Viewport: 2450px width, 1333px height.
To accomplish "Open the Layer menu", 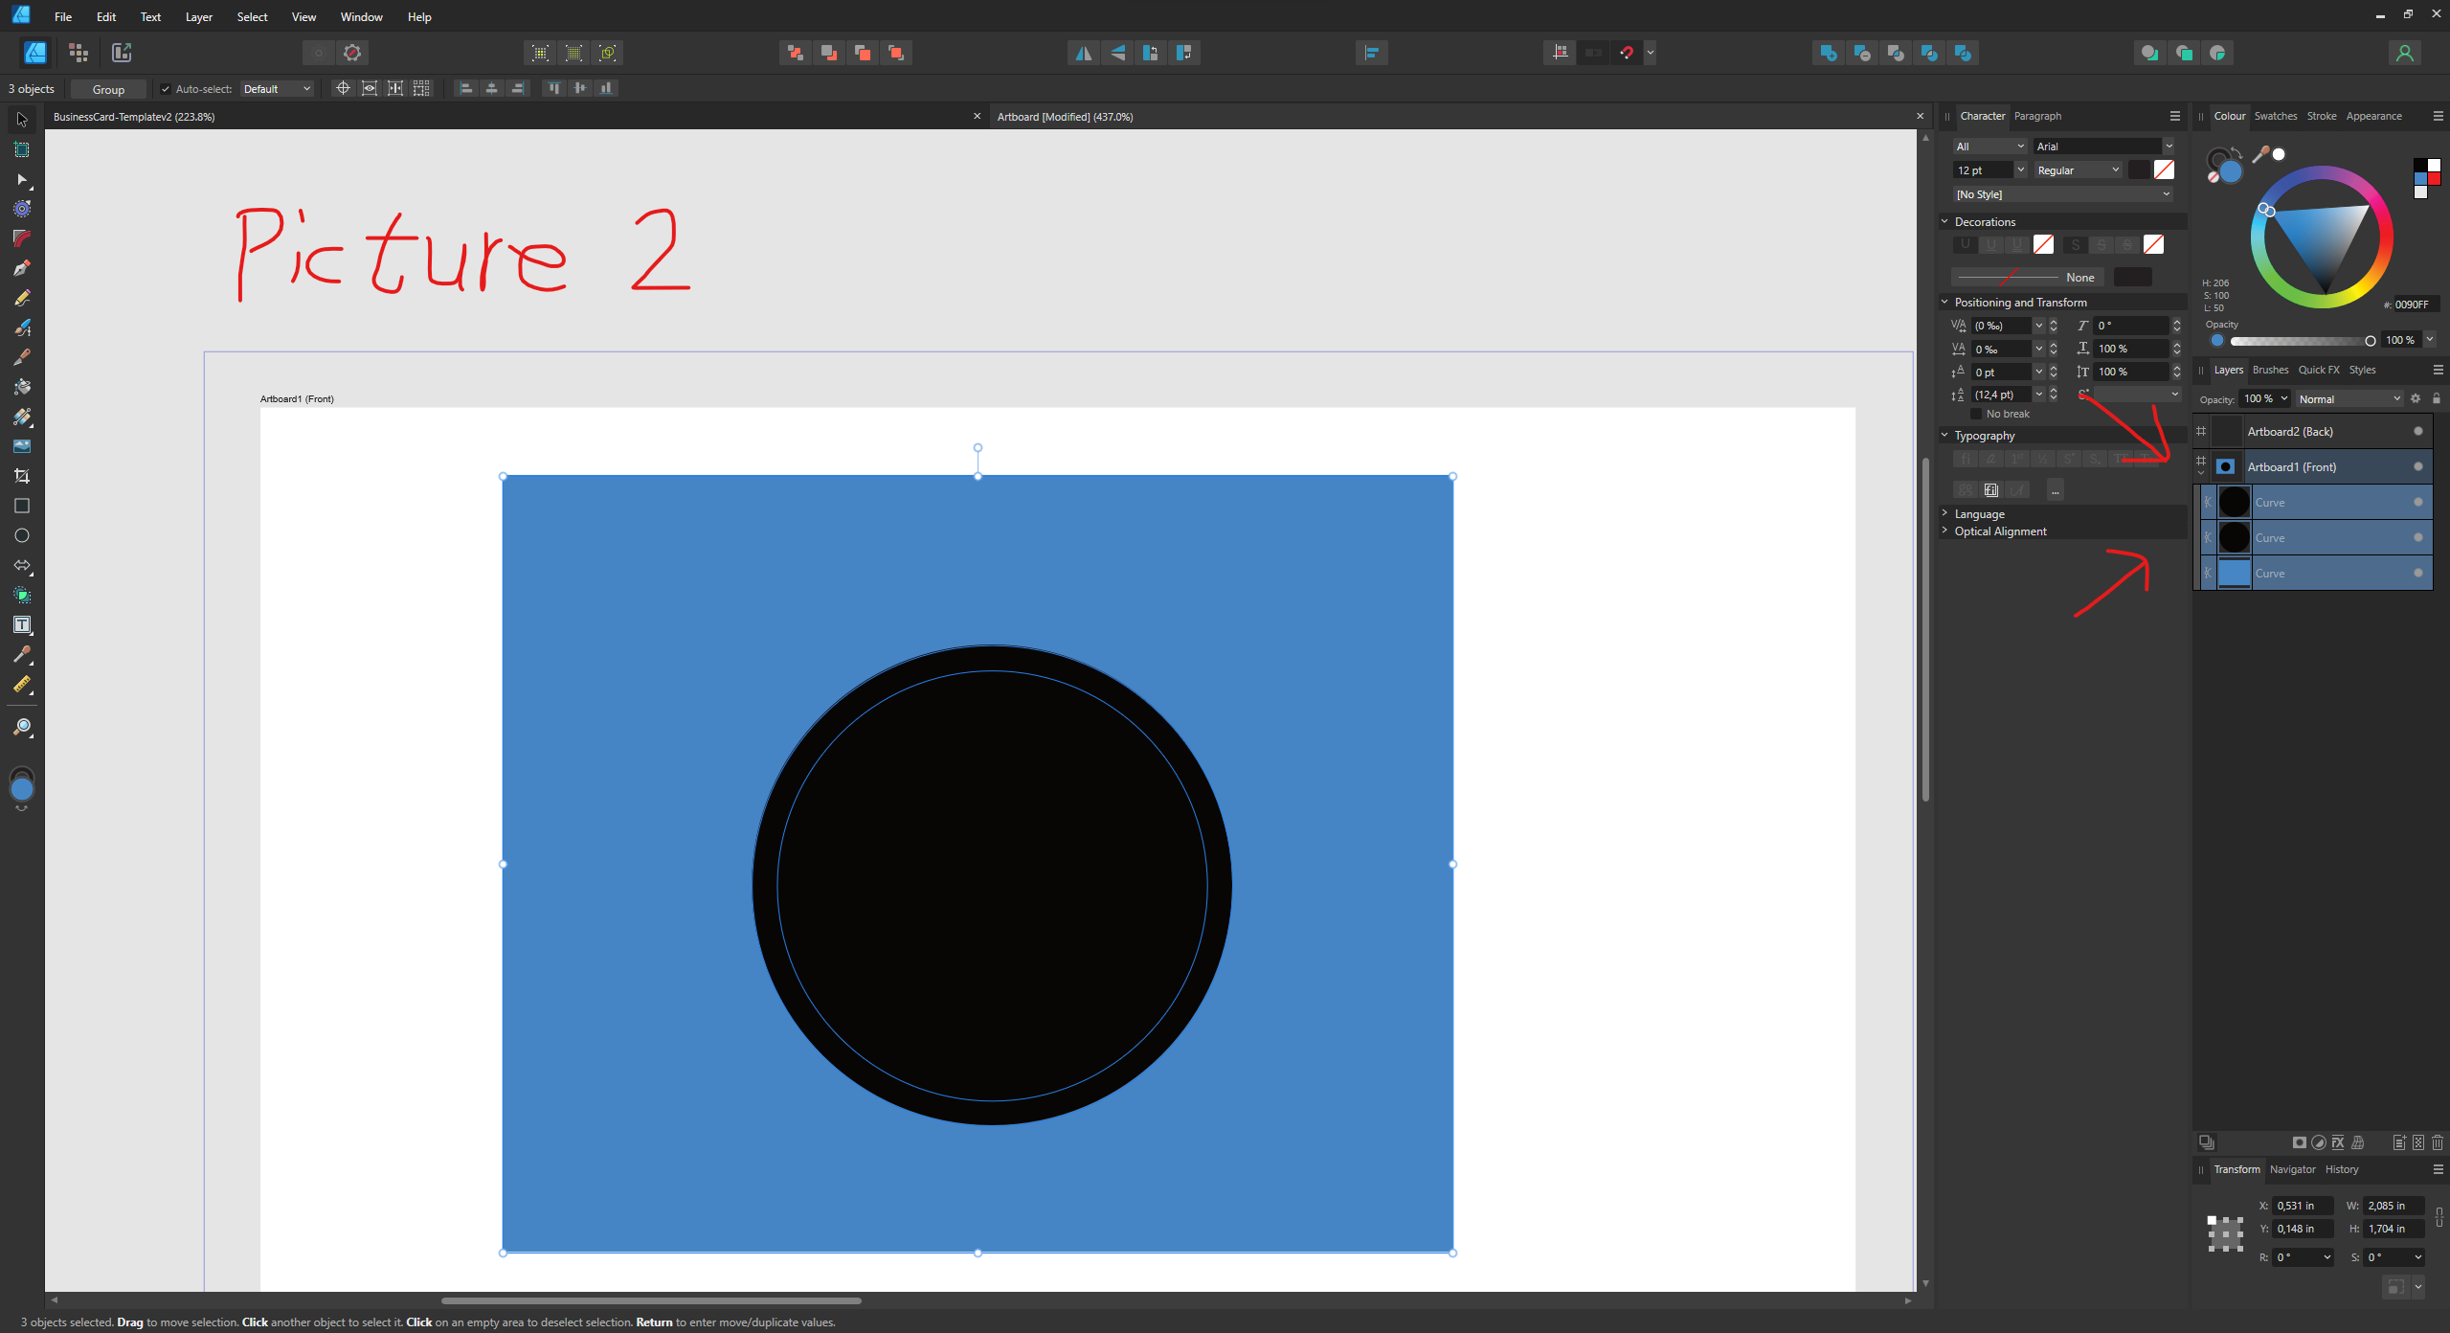I will click(x=198, y=17).
